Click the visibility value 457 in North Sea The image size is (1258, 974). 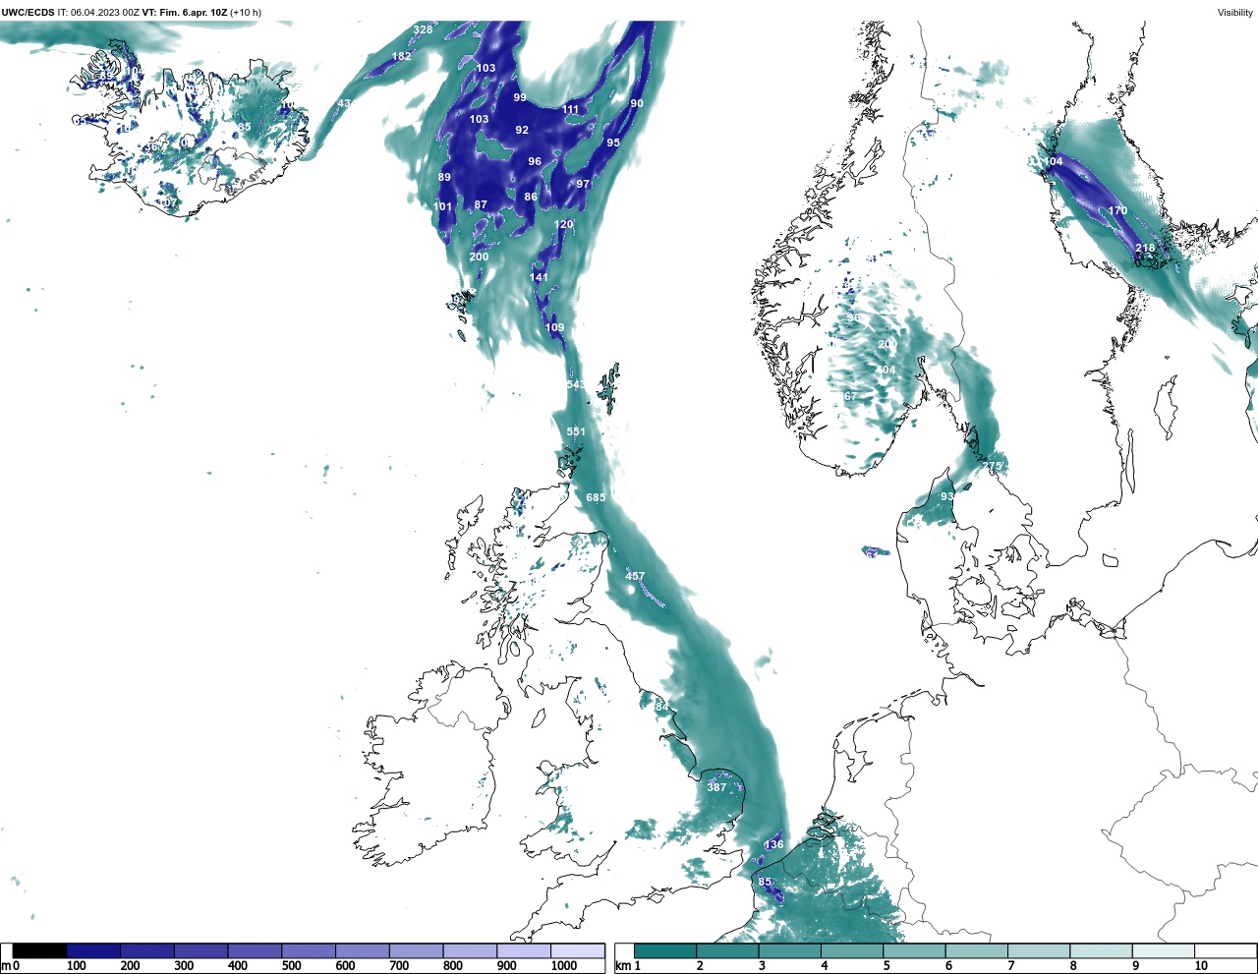(x=635, y=576)
